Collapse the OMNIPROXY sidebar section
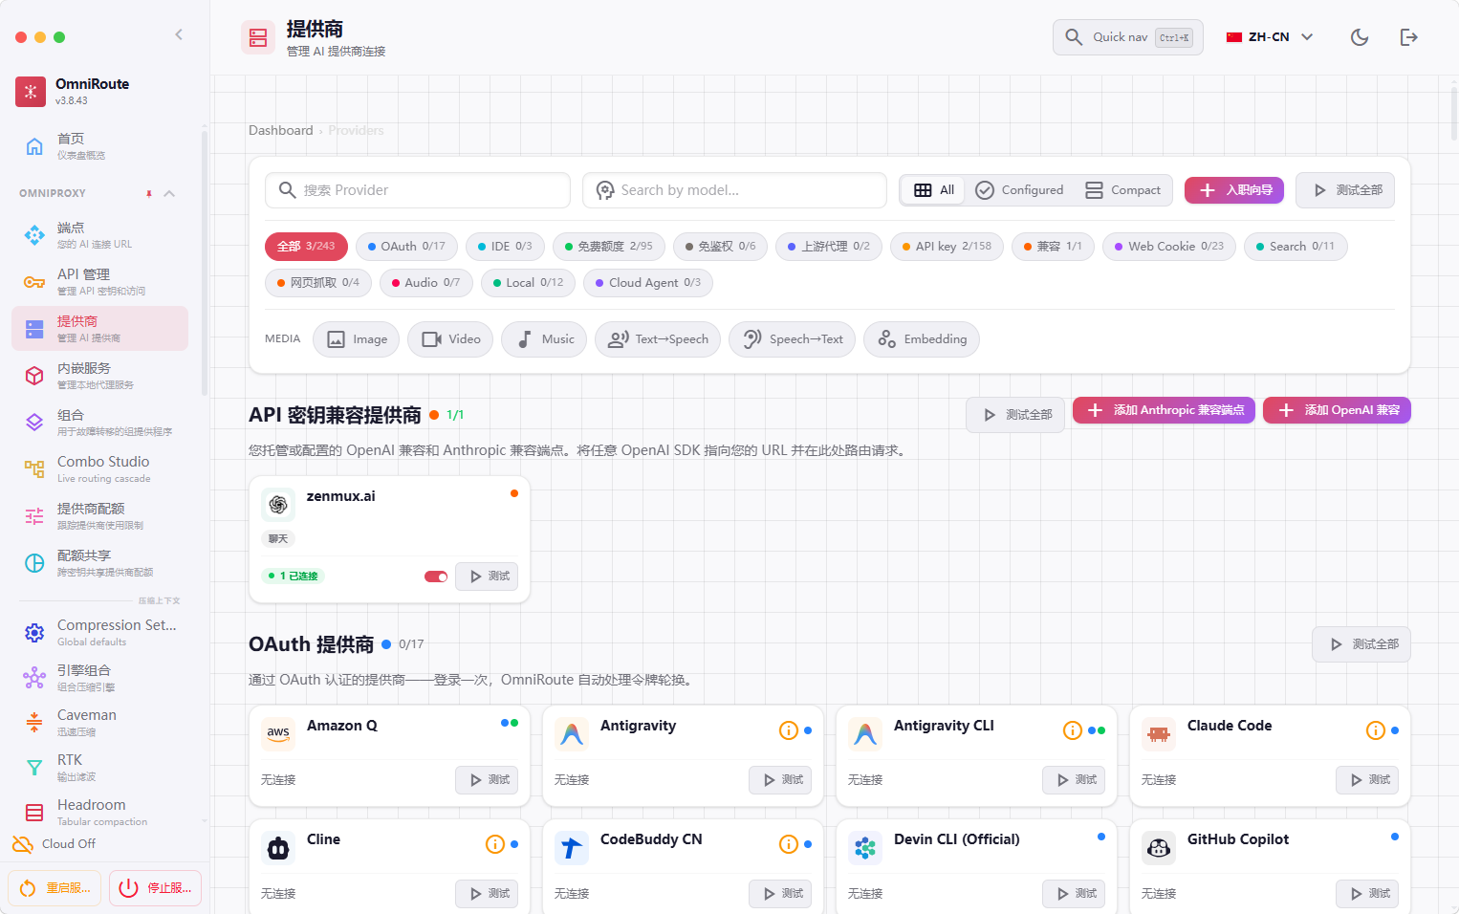 pos(169,193)
